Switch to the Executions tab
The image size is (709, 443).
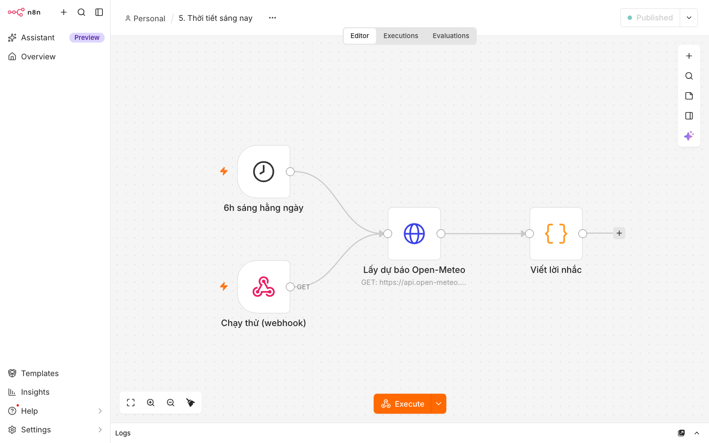coord(401,36)
